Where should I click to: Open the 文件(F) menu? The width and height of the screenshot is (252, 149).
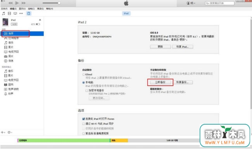coord(4,8)
